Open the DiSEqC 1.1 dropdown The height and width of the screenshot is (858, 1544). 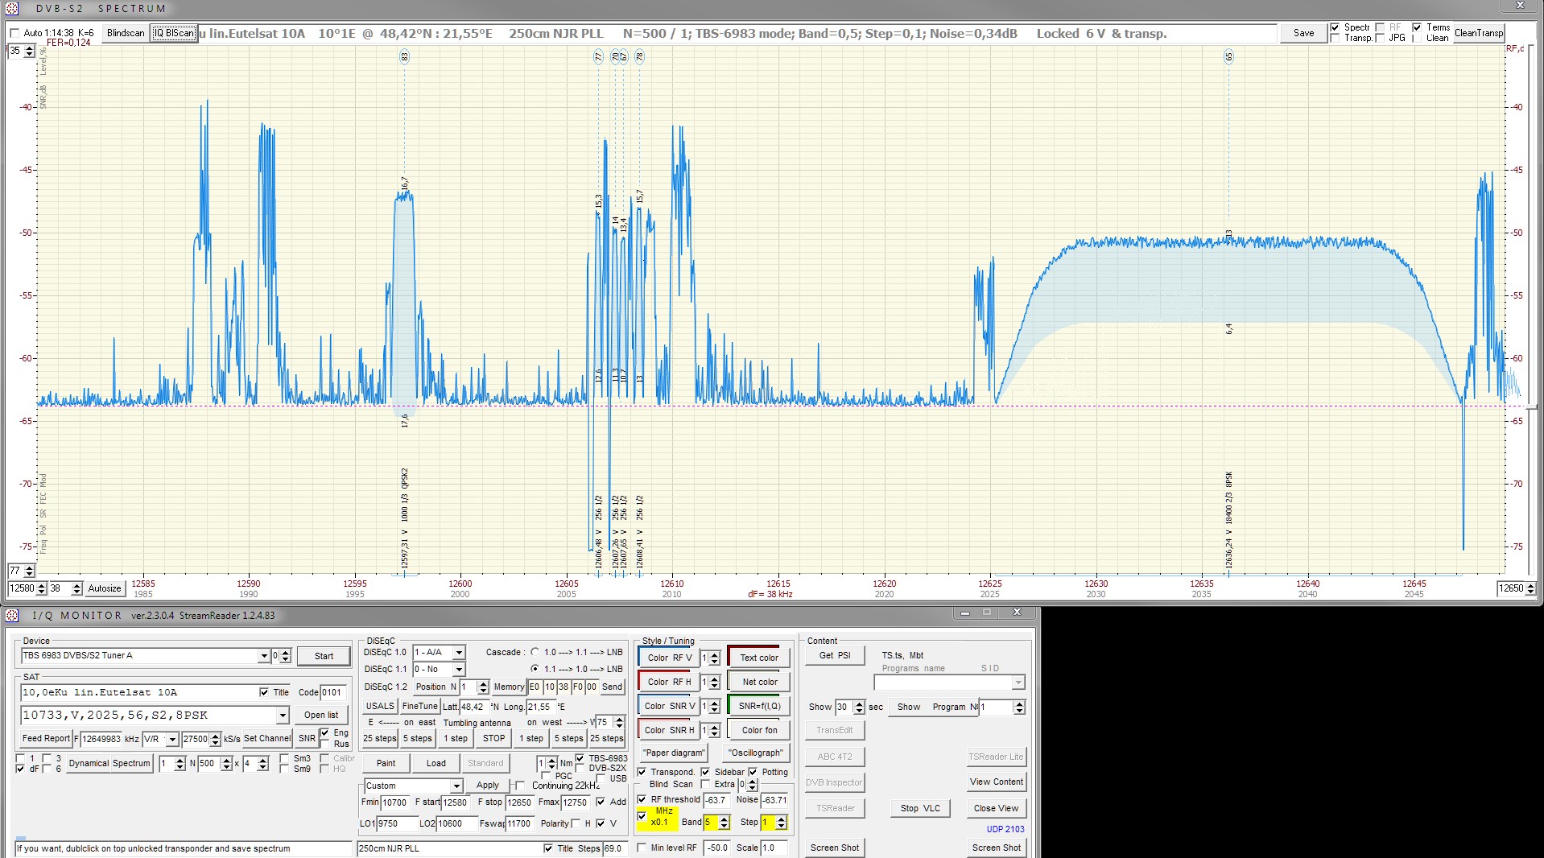(x=459, y=669)
